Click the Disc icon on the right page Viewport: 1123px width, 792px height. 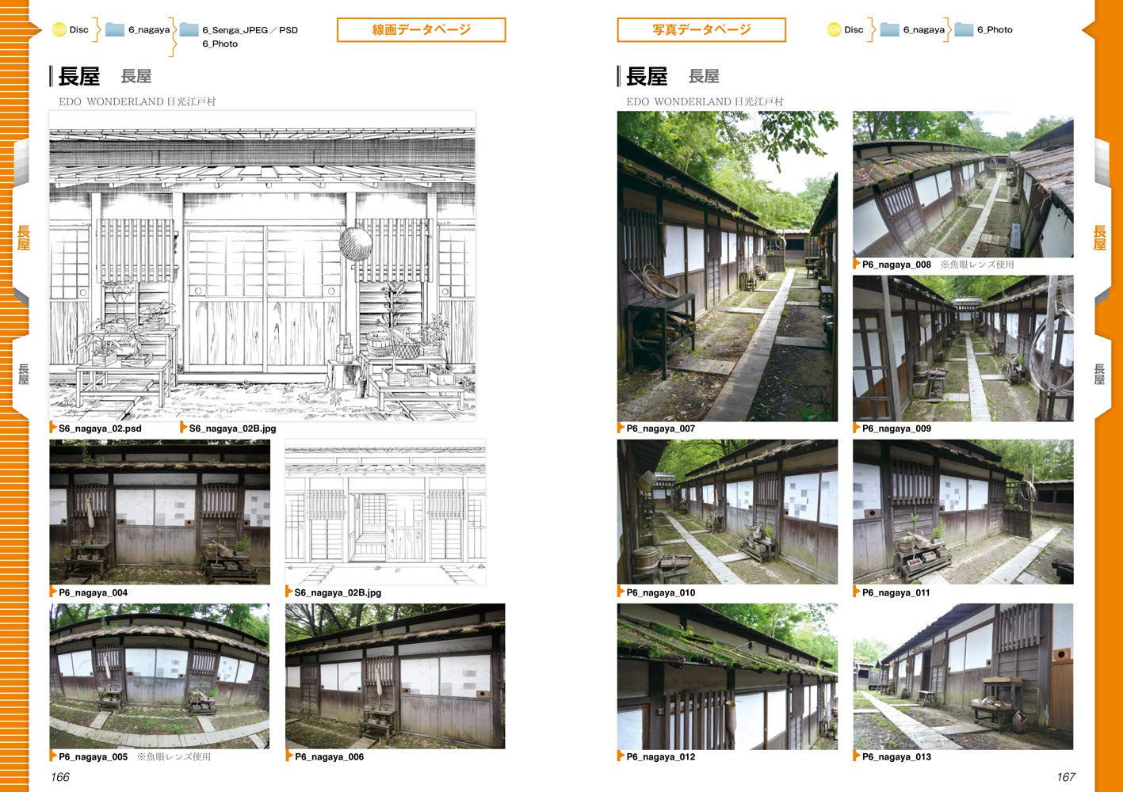point(834,30)
